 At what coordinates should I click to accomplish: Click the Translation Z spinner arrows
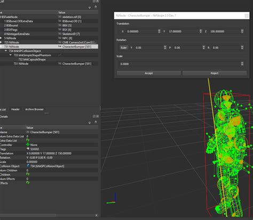click(242, 31)
